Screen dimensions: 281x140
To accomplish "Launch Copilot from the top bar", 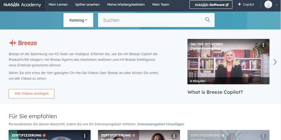I will [246, 4].
